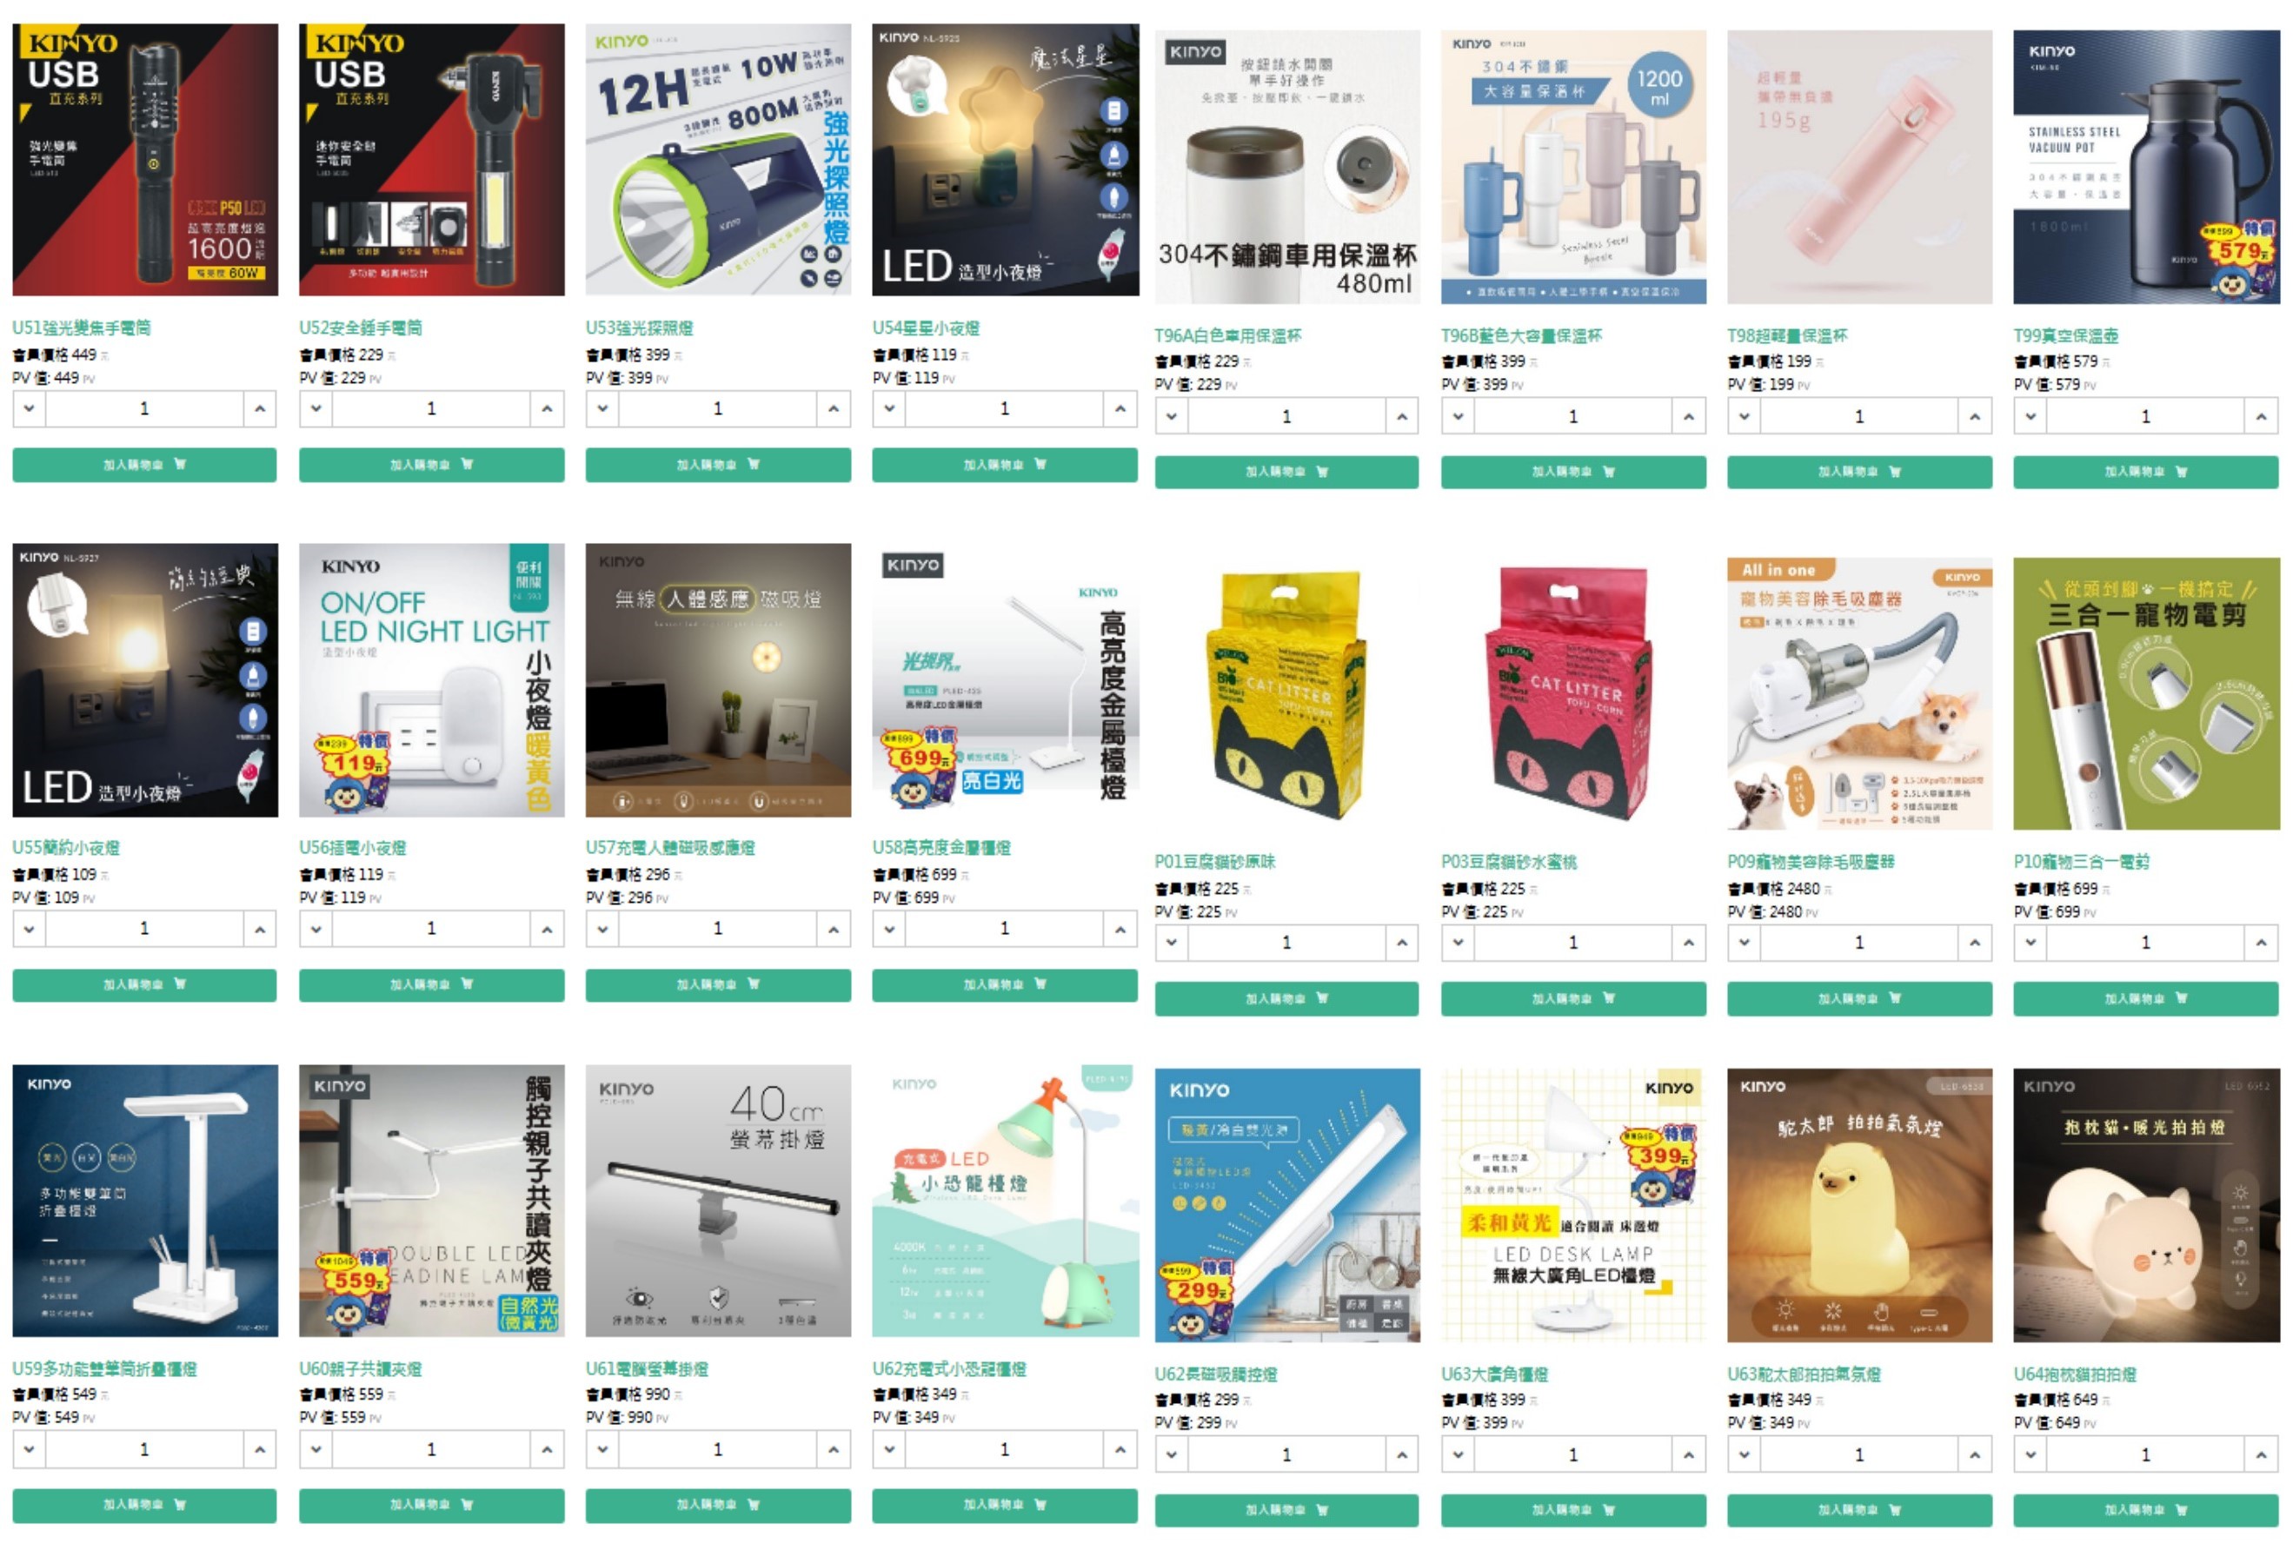Viewport: 2293px width, 1543px height.
Task: Open the U54 star night light product link
Action: 926,328
